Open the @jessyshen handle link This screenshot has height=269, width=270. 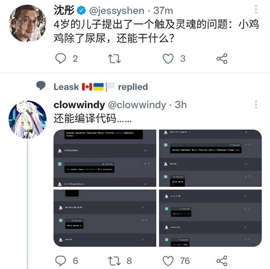(117, 10)
